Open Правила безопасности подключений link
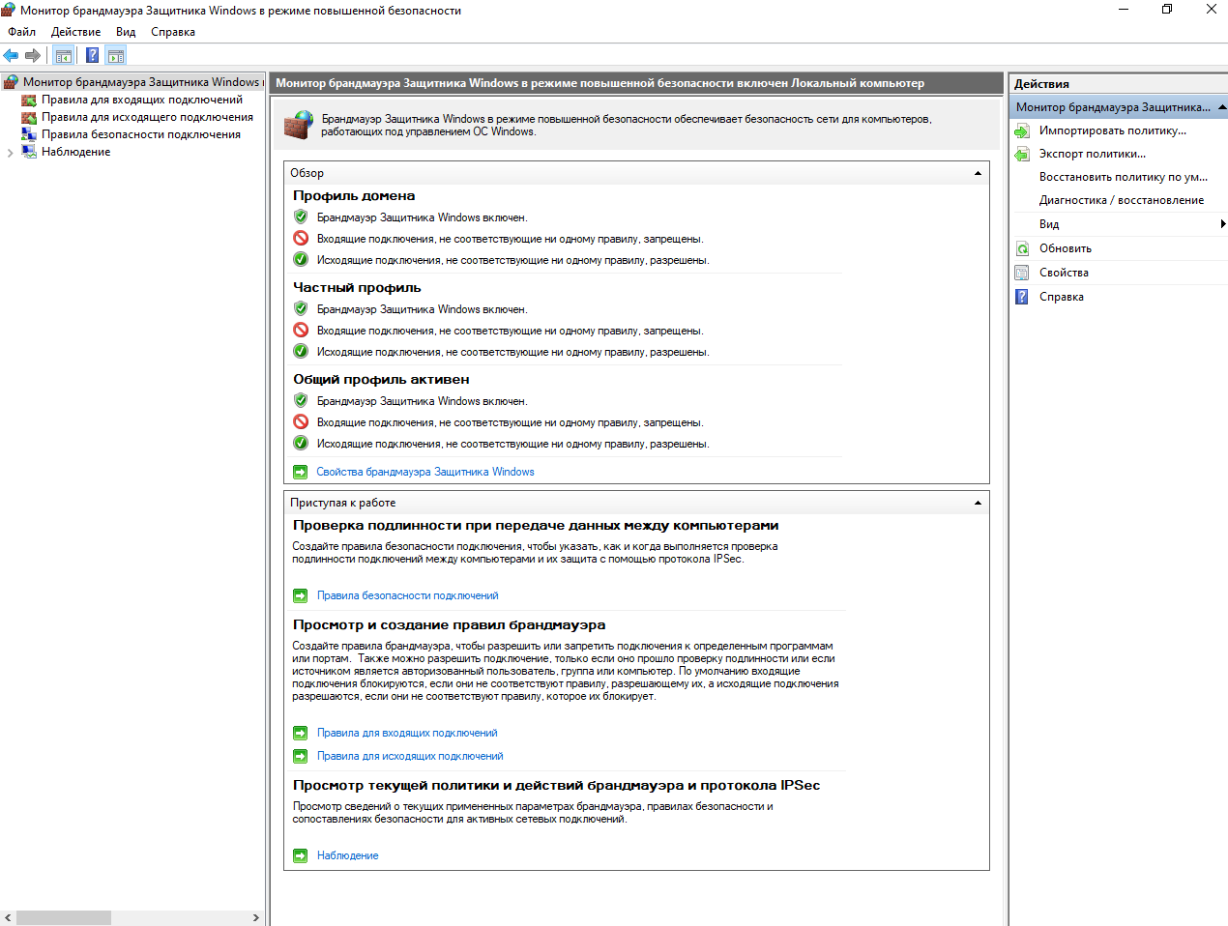Viewport: 1228px width, 926px height. [408, 595]
